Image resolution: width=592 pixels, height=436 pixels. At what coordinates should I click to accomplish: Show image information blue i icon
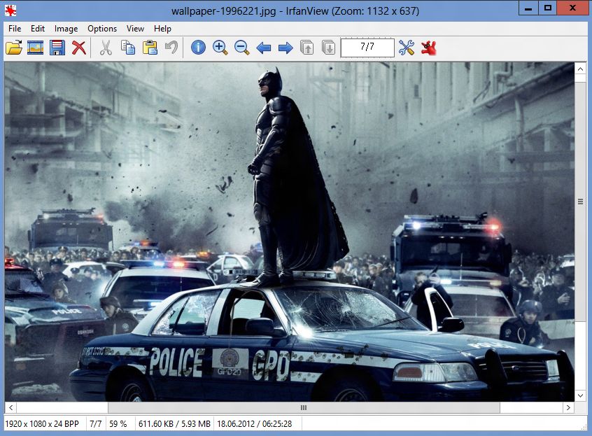[198, 48]
